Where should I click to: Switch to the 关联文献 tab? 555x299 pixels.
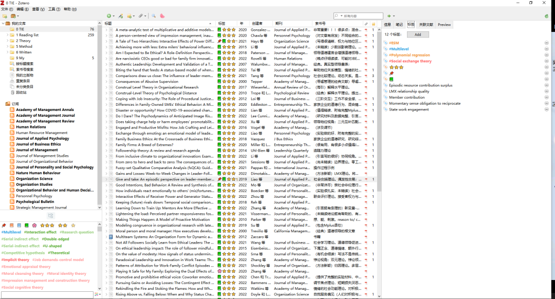[426, 25]
